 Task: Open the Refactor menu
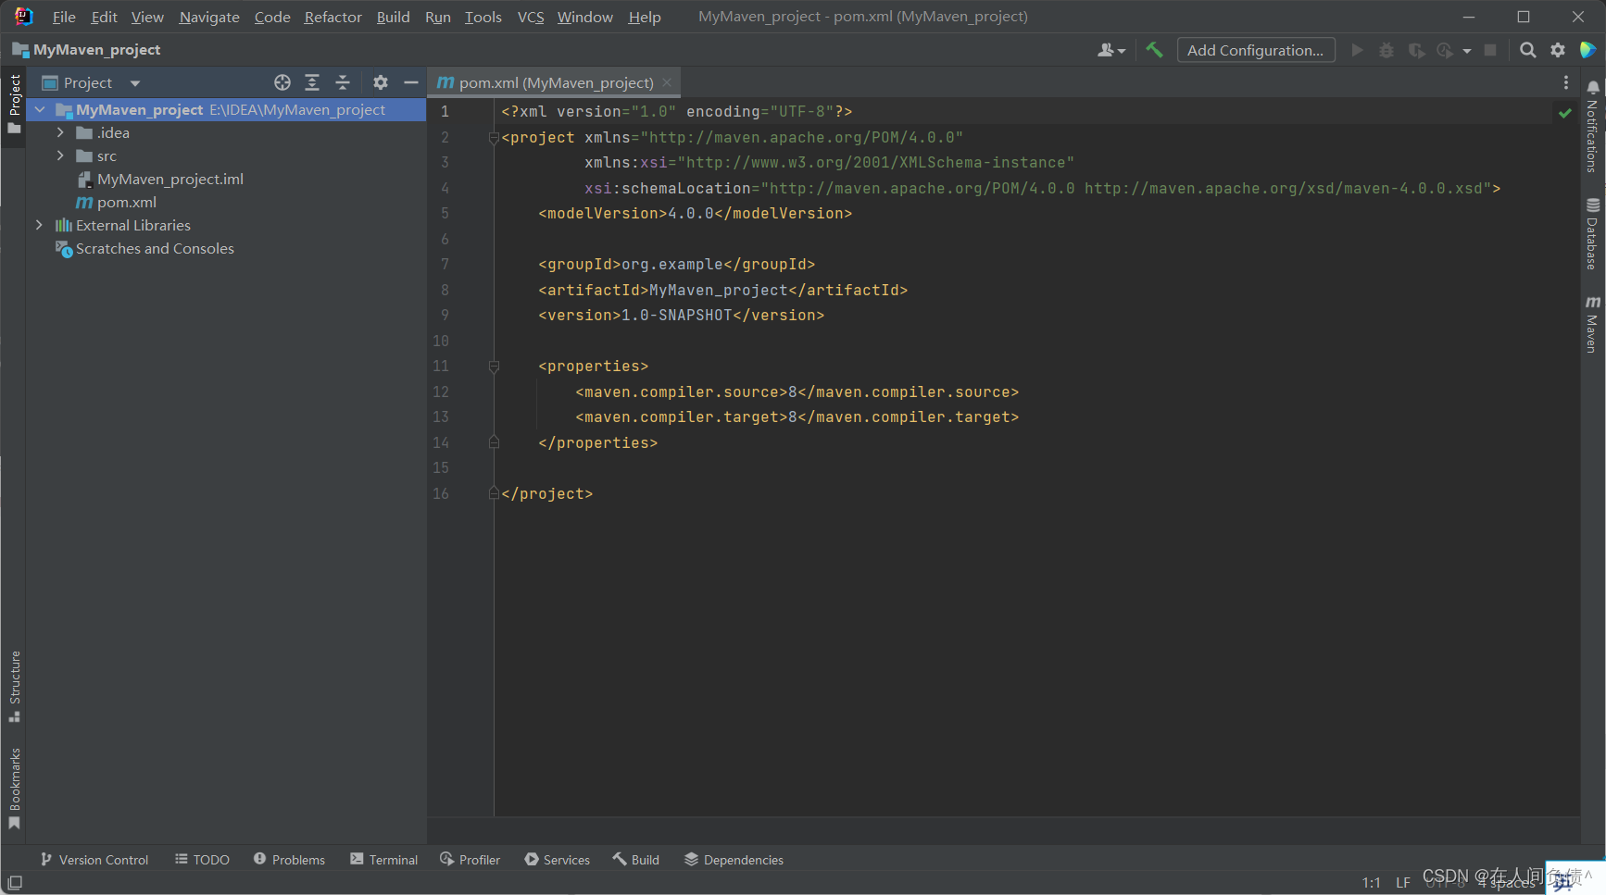(x=332, y=17)
